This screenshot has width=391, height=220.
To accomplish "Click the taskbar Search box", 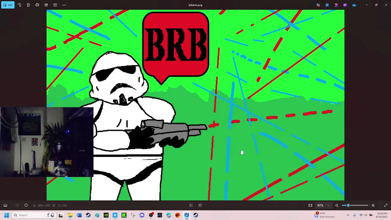I will [34, 215].
